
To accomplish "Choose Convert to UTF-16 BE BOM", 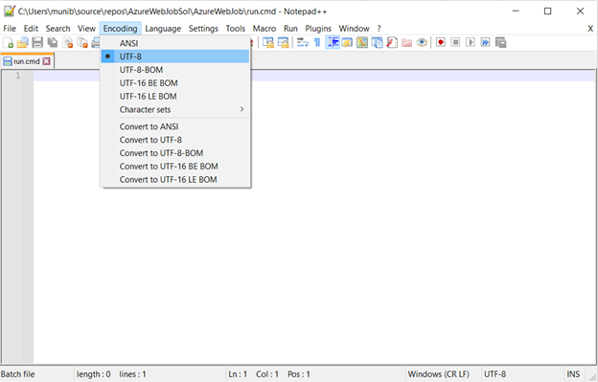I will point(175,167).
